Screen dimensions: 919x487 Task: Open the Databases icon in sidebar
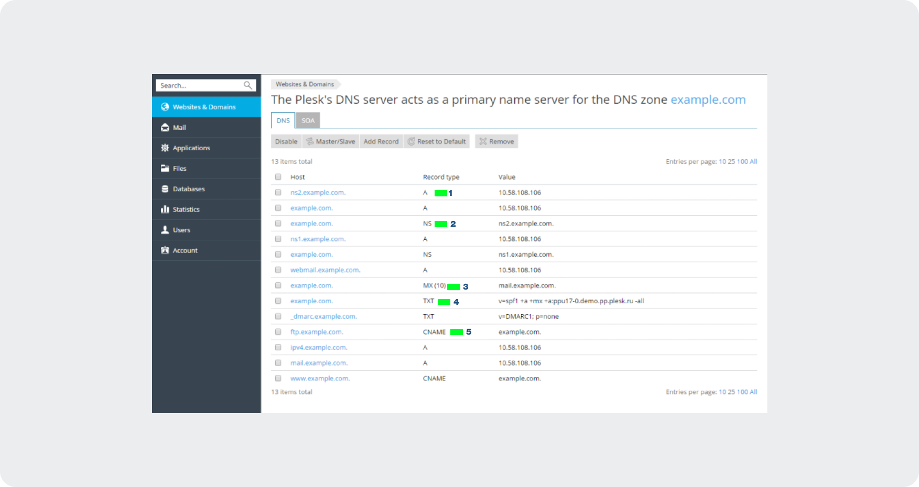pyautogui.click(x=165, y=189)
